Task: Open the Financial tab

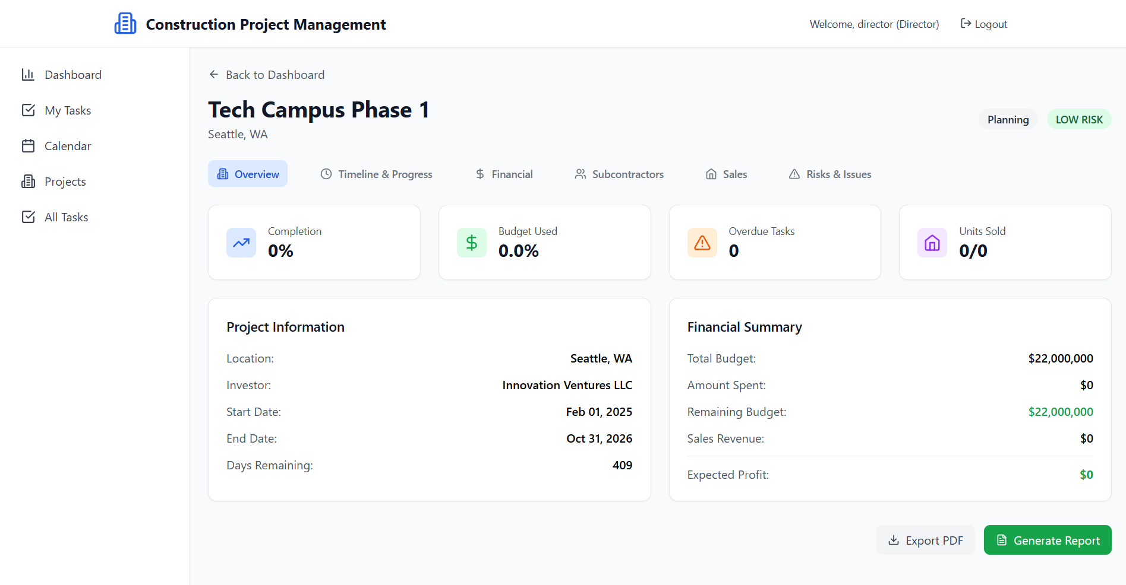Action: pos(504,174)
